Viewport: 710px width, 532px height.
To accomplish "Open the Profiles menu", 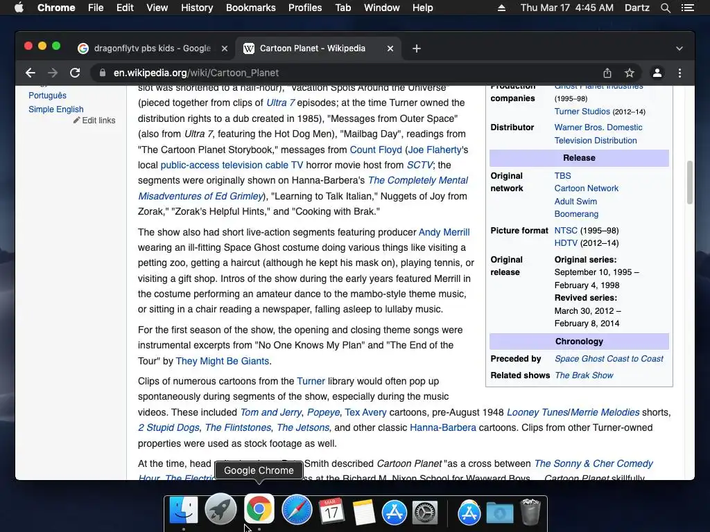I will (x=305, y=8).
